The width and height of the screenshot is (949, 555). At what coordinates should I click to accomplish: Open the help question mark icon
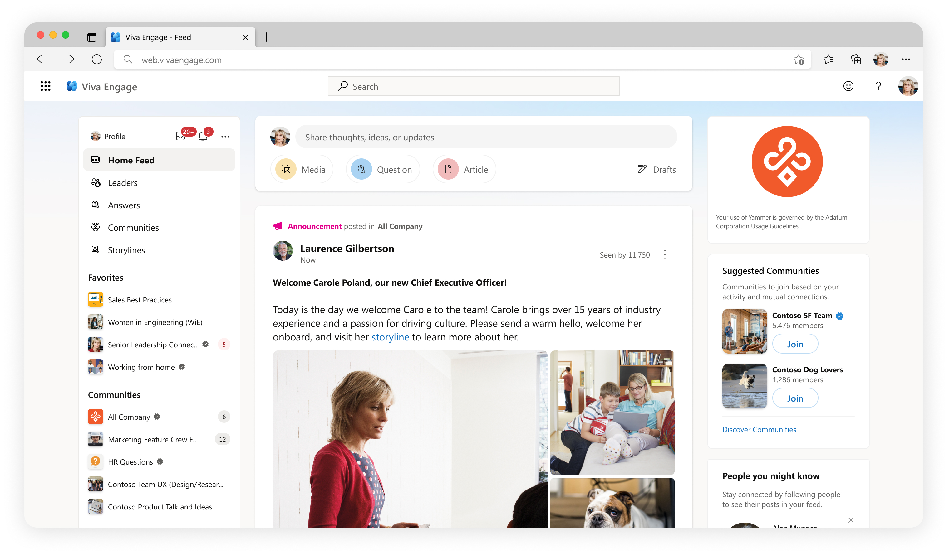[878, 86]
